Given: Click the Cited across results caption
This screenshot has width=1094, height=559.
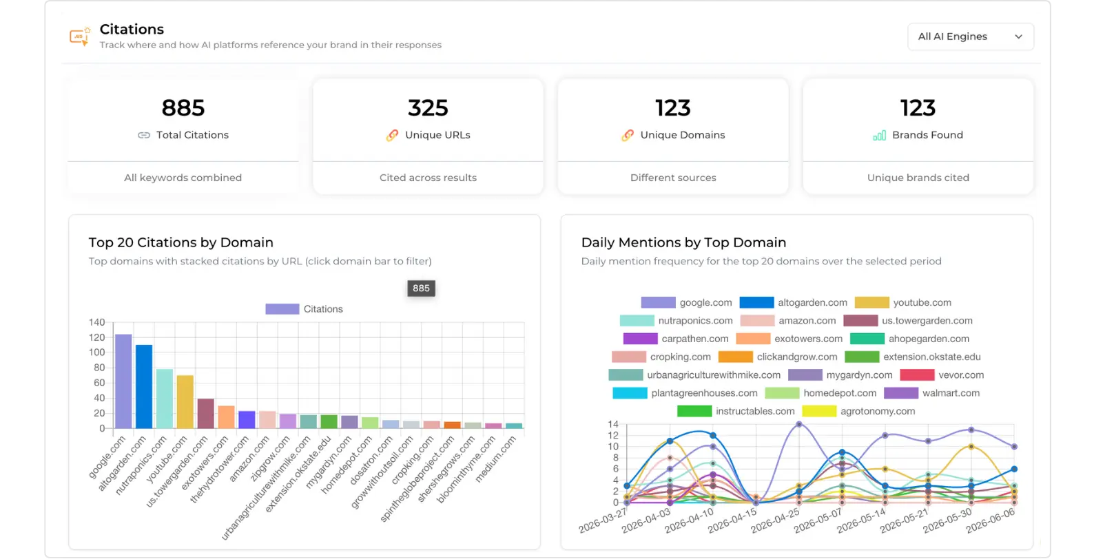Looking at the screenshot, I should 428,178.
